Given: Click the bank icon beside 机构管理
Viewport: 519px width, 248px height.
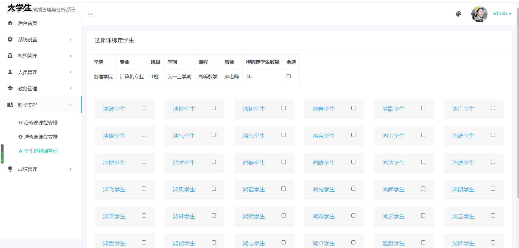Looking at the screenshot, I should point(10,56).
